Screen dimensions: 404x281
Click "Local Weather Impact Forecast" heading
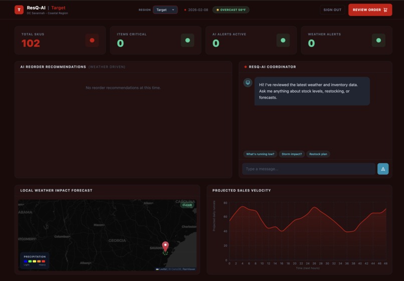[56, 190]
